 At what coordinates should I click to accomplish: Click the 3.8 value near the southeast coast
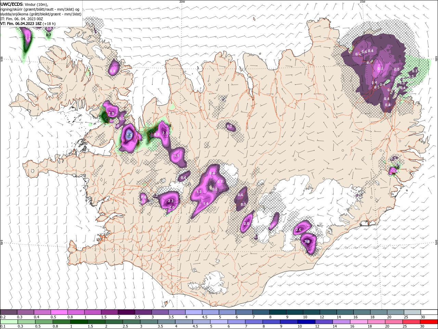(307, 242)
